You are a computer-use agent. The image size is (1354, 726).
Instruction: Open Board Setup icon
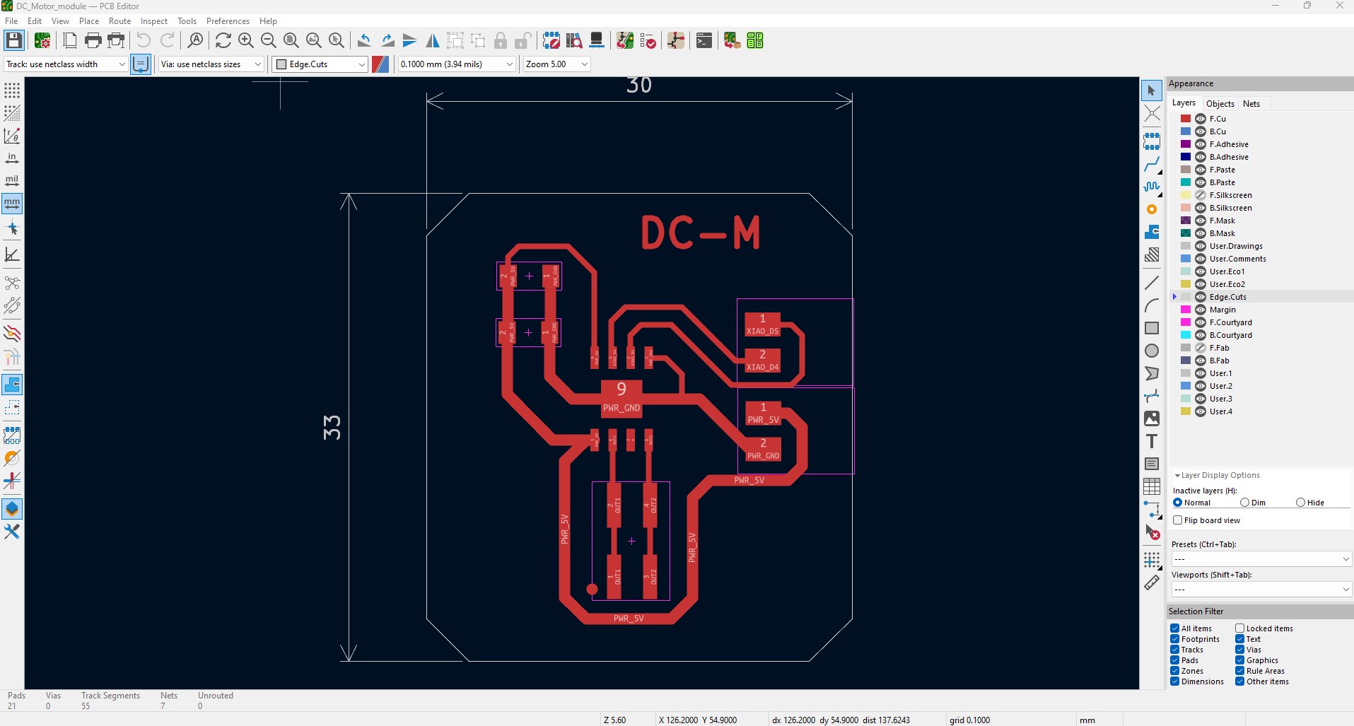coord(42,40)
